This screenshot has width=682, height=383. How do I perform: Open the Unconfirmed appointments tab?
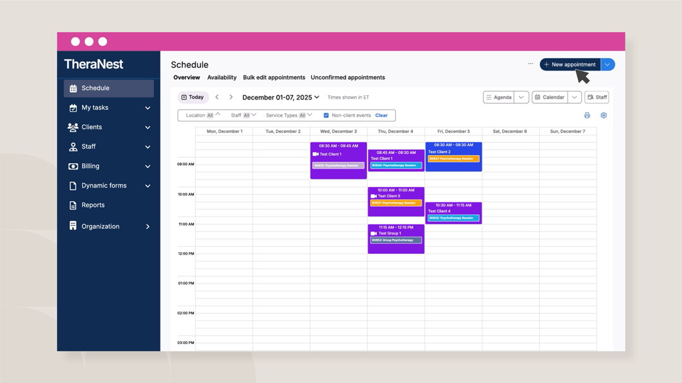point(347,77)
